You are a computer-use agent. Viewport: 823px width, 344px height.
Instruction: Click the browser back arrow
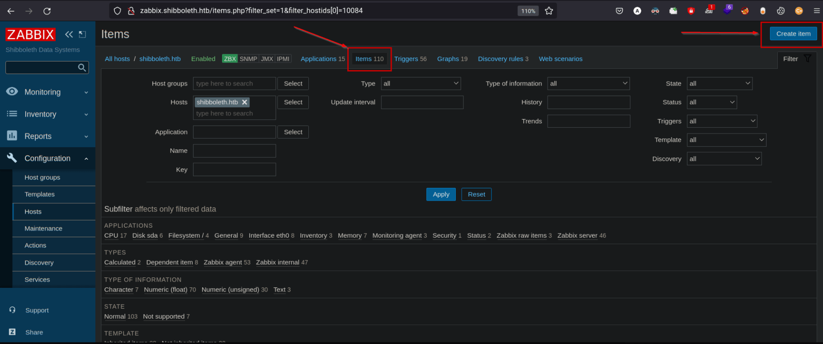point(11,11)
